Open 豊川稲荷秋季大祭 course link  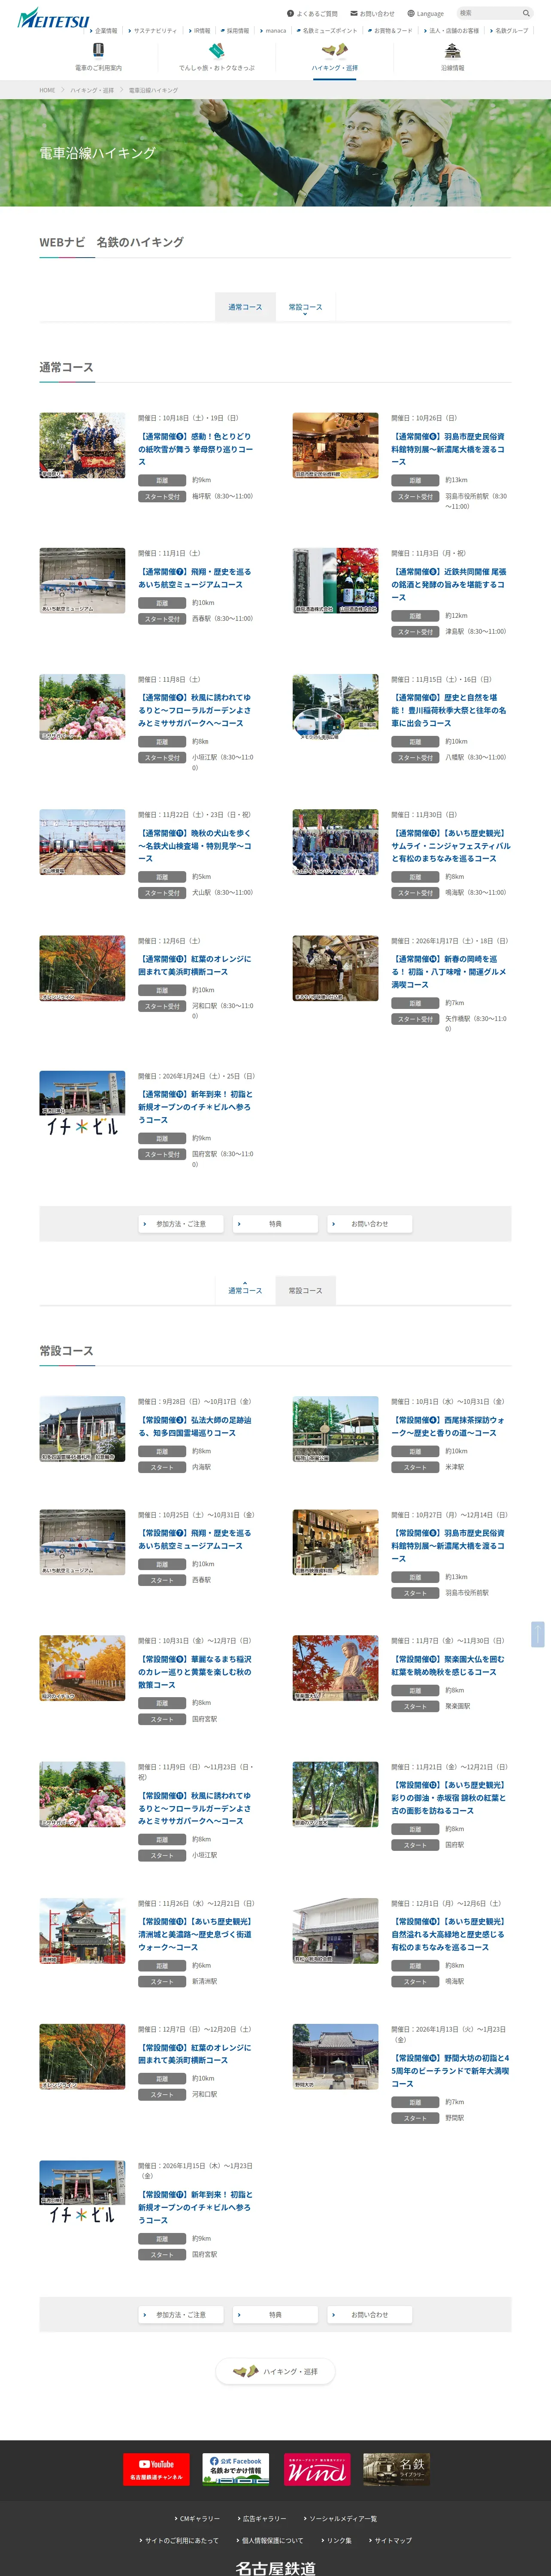point(449,710)
